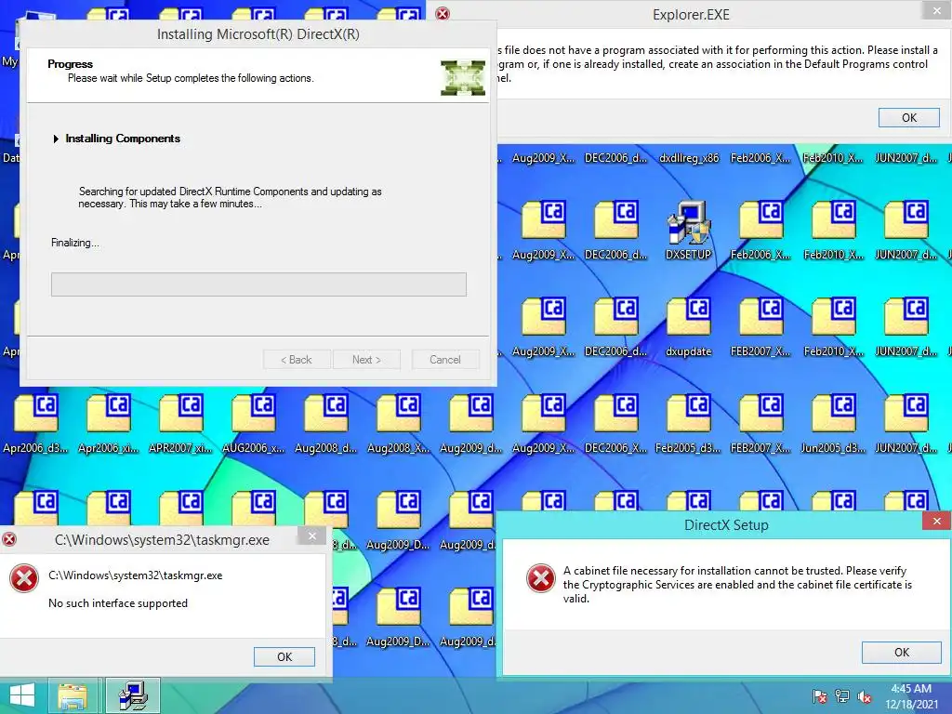Close the taskmgr.exe error dialog

pos(312,535)
